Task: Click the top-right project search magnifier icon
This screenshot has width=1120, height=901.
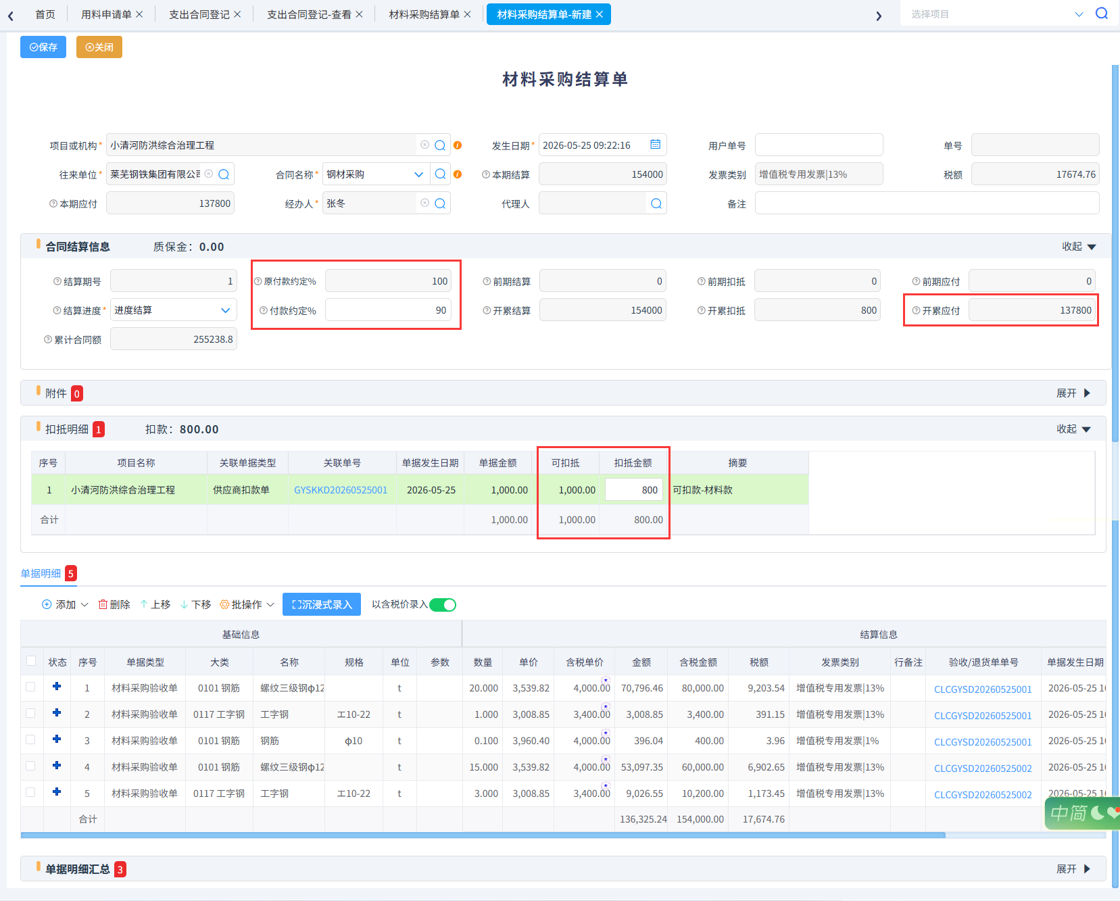Action: 1102,14
